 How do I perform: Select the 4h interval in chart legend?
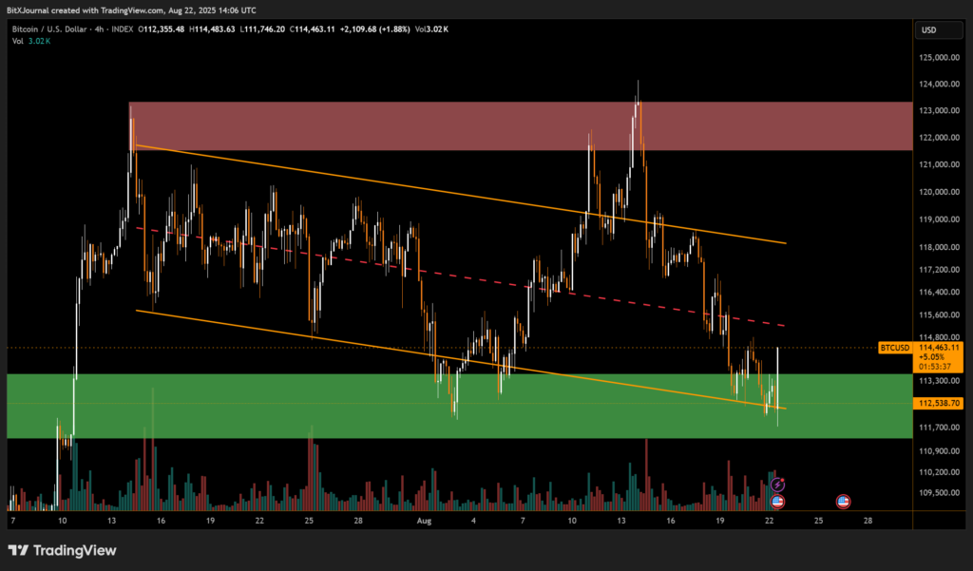tap(119, 30)
